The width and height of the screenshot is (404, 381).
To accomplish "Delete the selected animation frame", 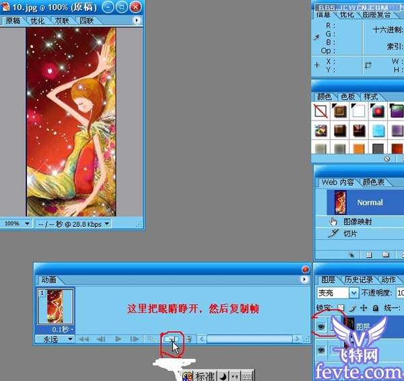I will 189,339.
